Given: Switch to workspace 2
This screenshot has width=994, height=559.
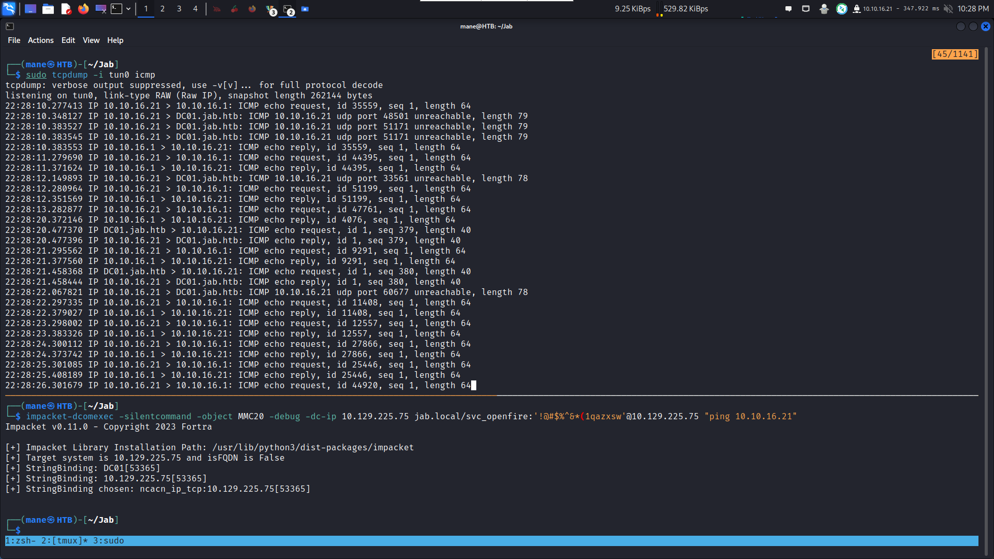Looking at the screenshot, I should tap(163, 9).
